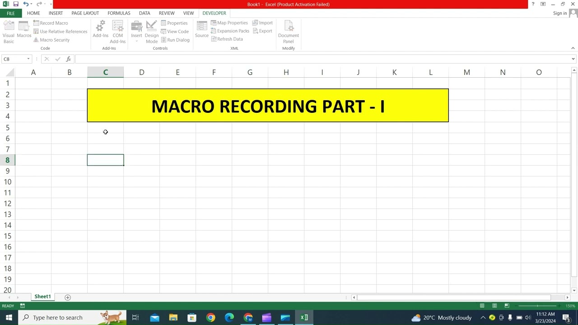Click the Undo button
Screen dimensions: 578x325
tap(26, 4)
